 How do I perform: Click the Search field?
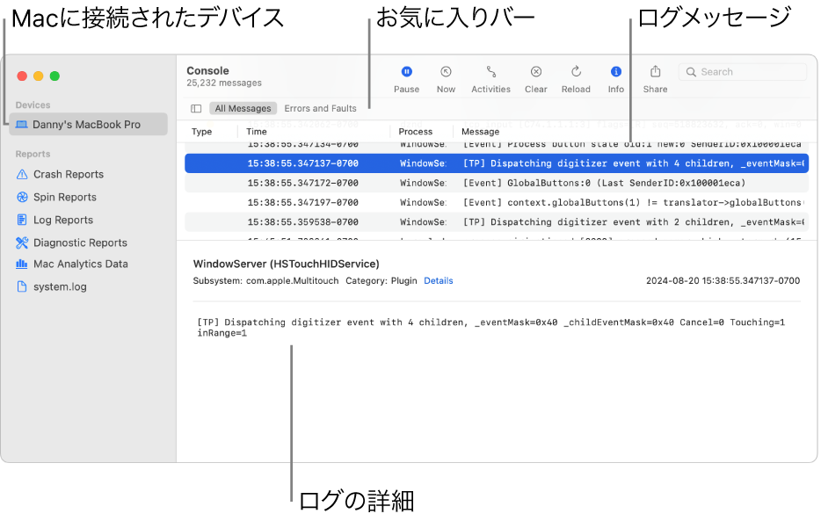743,72
